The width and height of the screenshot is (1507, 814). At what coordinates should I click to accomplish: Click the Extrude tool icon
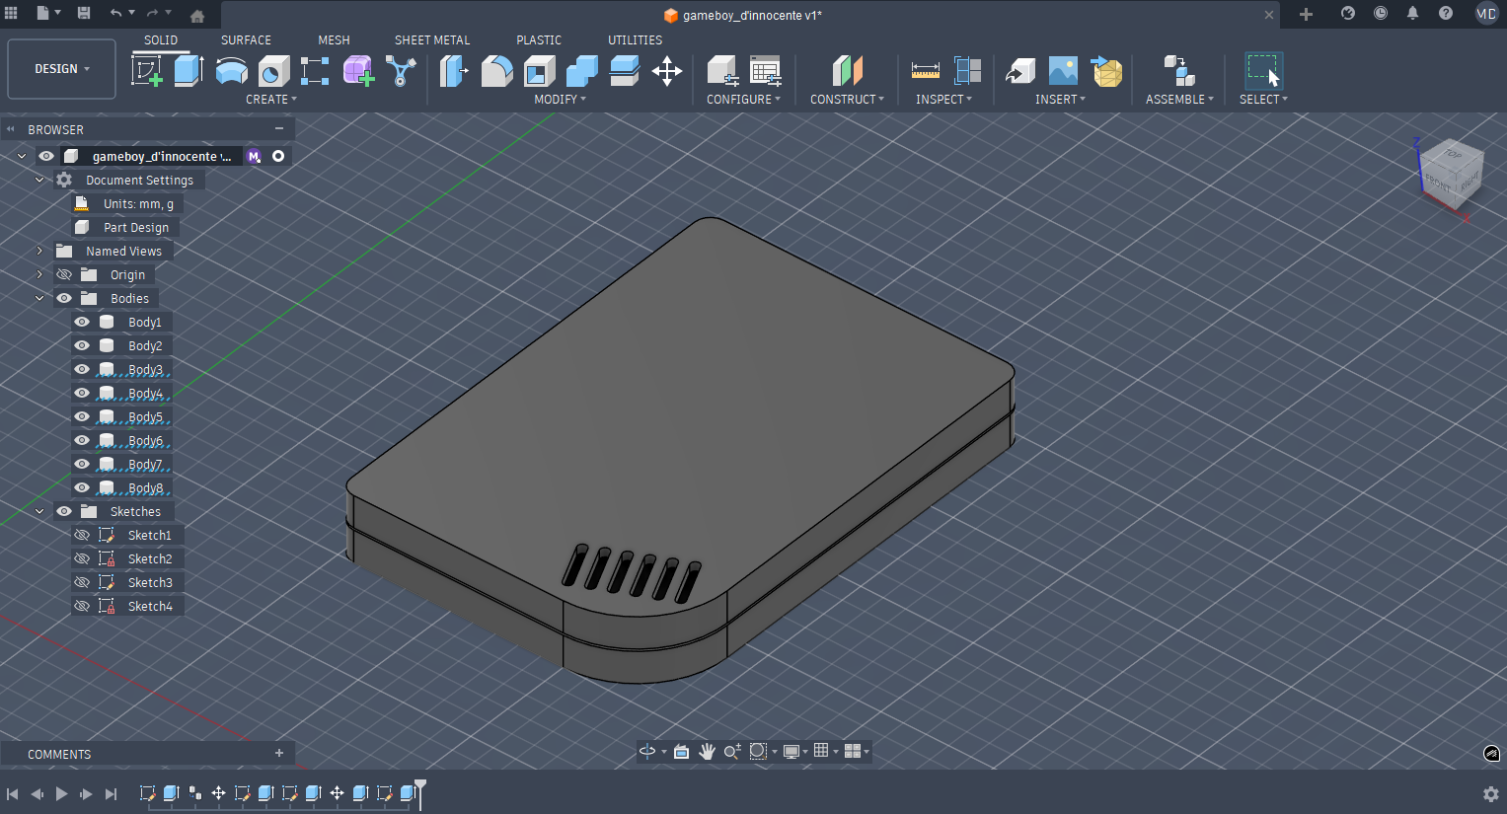[188, 71]
